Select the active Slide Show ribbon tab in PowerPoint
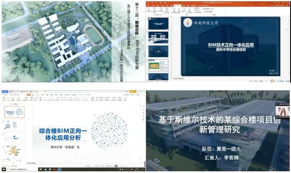291x173 pixels. tap(178, 5)
